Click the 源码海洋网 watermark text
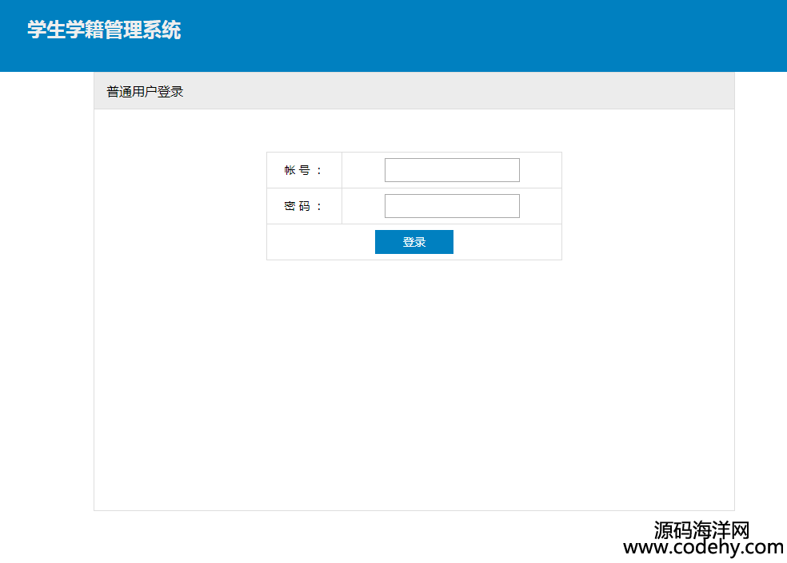Screen dimensions: 787x563 click(701, 529)
